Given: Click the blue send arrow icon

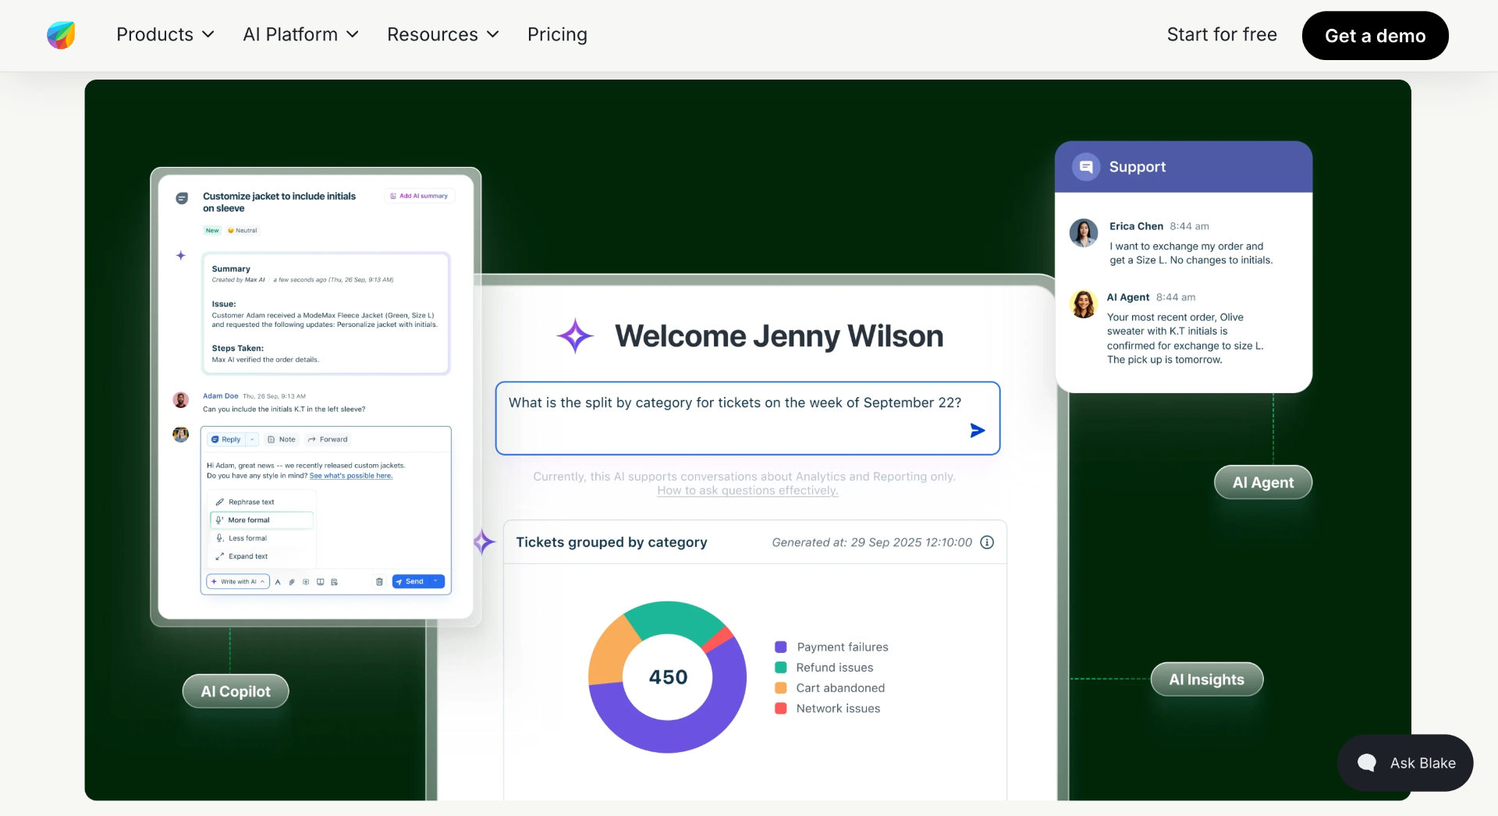Looking at the screenshot, I should (x=977, y=431).
